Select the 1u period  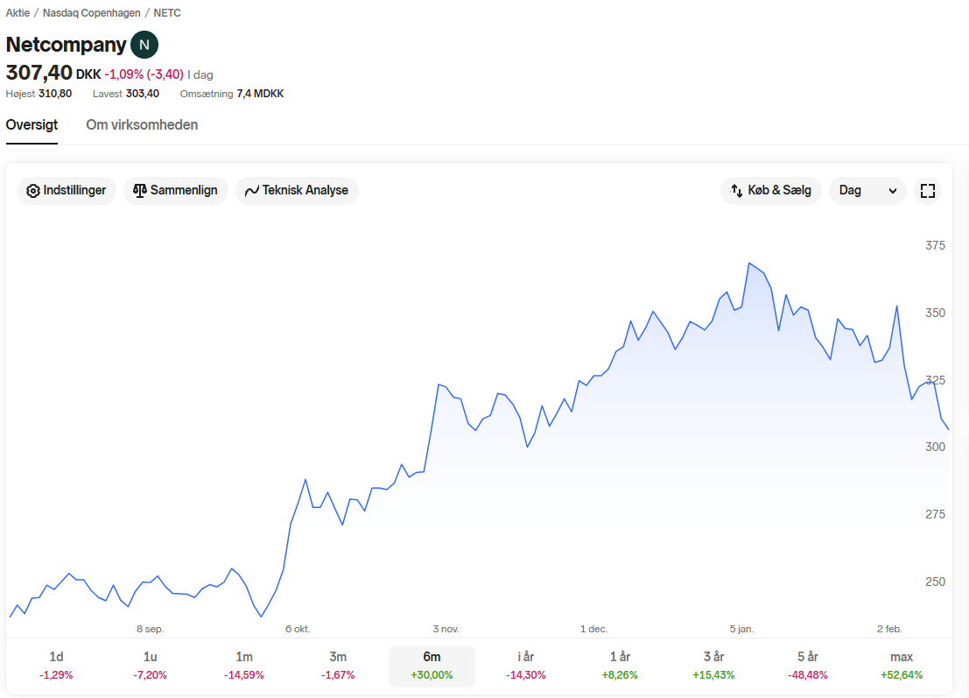tap(151, 666)
